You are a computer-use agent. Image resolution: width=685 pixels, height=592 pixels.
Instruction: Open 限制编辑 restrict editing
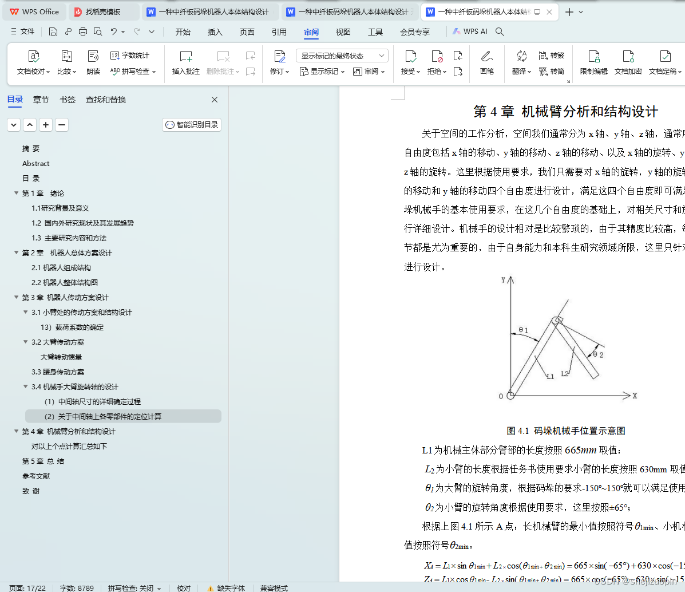(593, 62)
